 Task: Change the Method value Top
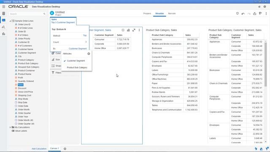[x=85, y=35]
